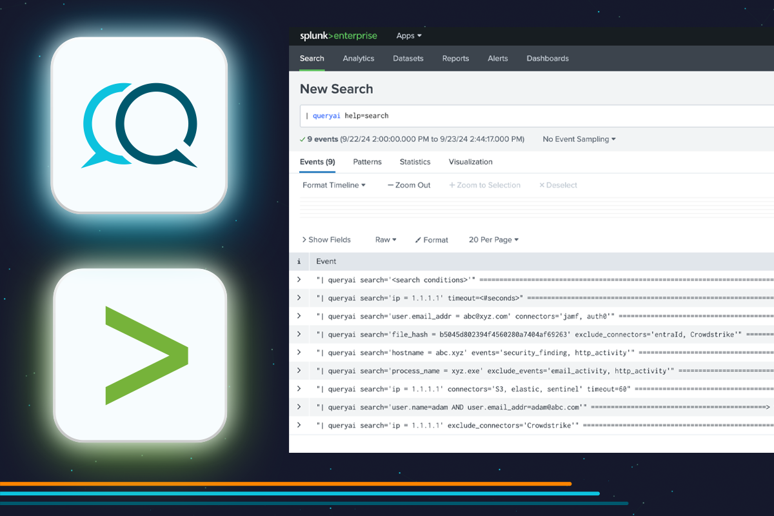Expand the 'file_hash' event row
This screenshot has height=516, width=774.
[x=299, y=334]
